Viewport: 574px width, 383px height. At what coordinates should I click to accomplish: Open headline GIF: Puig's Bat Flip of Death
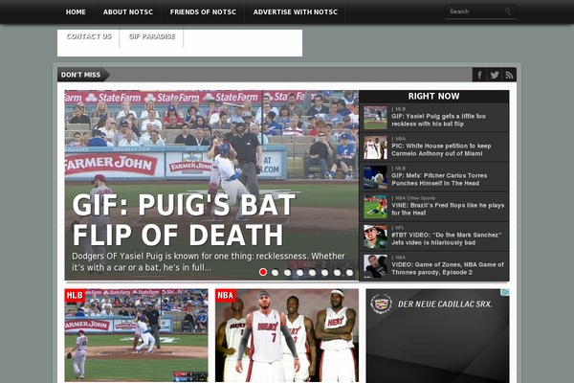coord(184,219)
